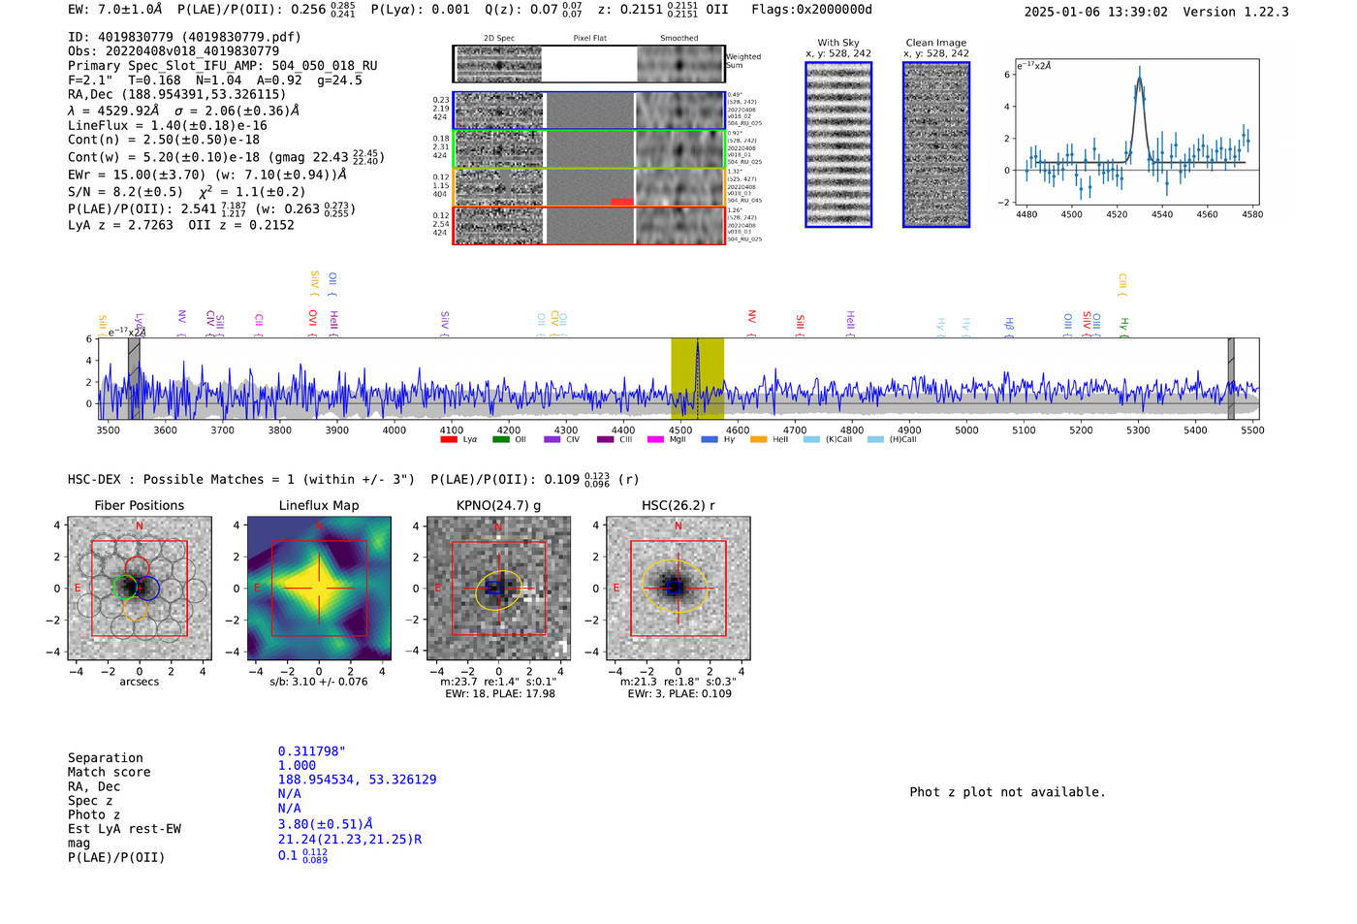Click the emission peak in the zoomed line-fit plot
The width and height of the screenshot is (1357, 924).
[x=1139, y=81]
